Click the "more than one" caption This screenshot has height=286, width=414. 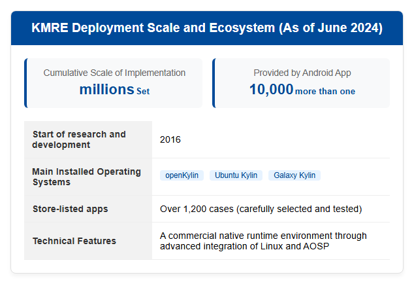click(325, 91)
